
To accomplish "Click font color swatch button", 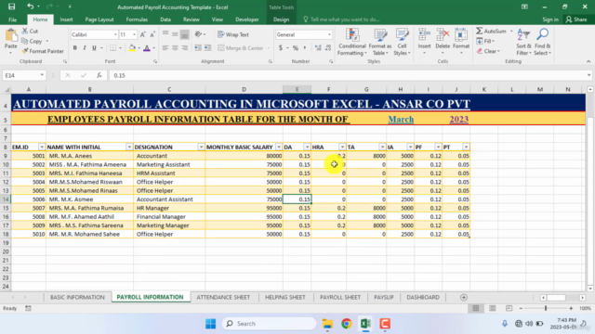I will [147, 48].
